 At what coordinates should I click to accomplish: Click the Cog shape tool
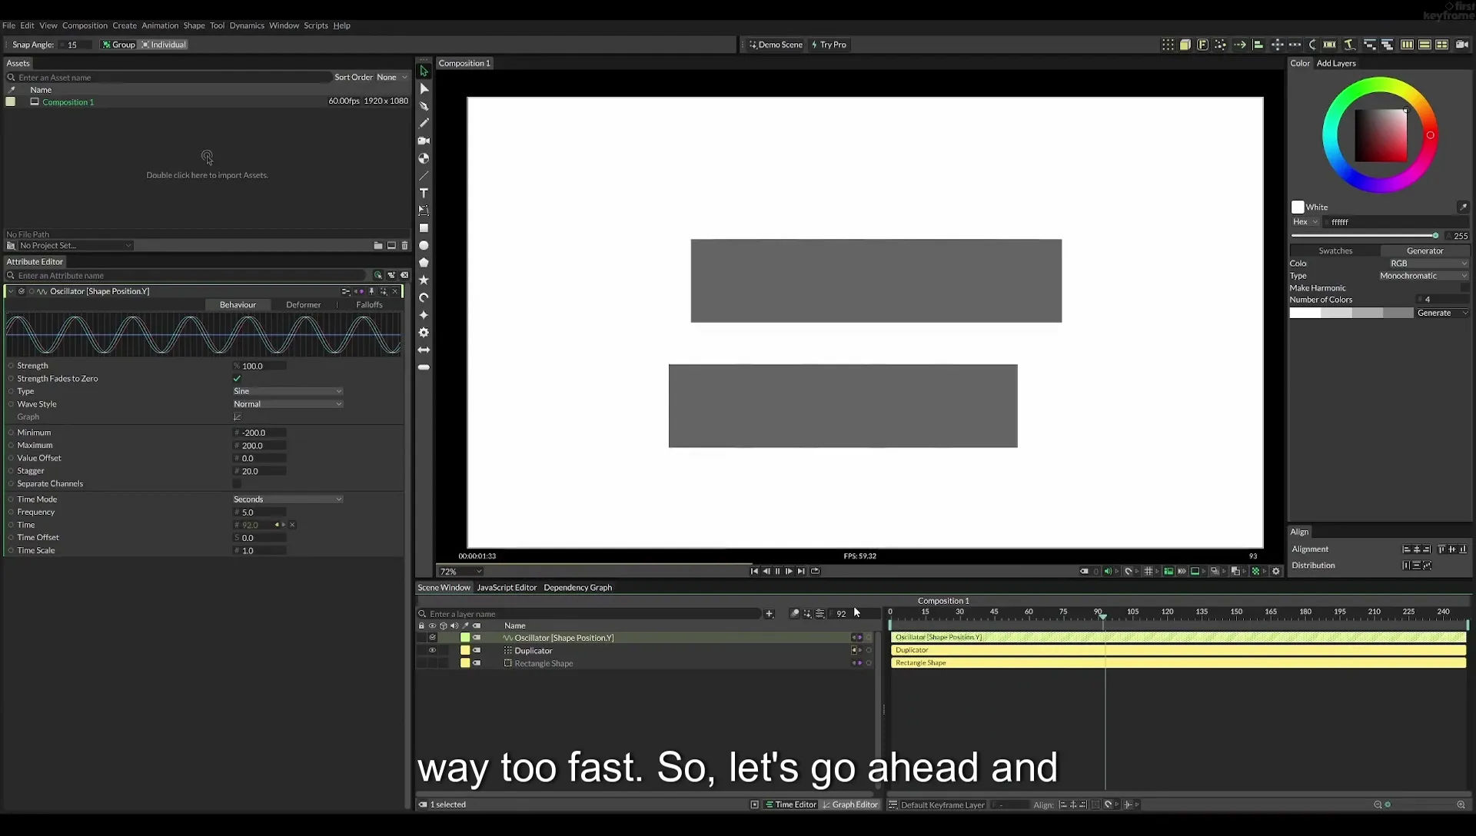tap(424, 333)
